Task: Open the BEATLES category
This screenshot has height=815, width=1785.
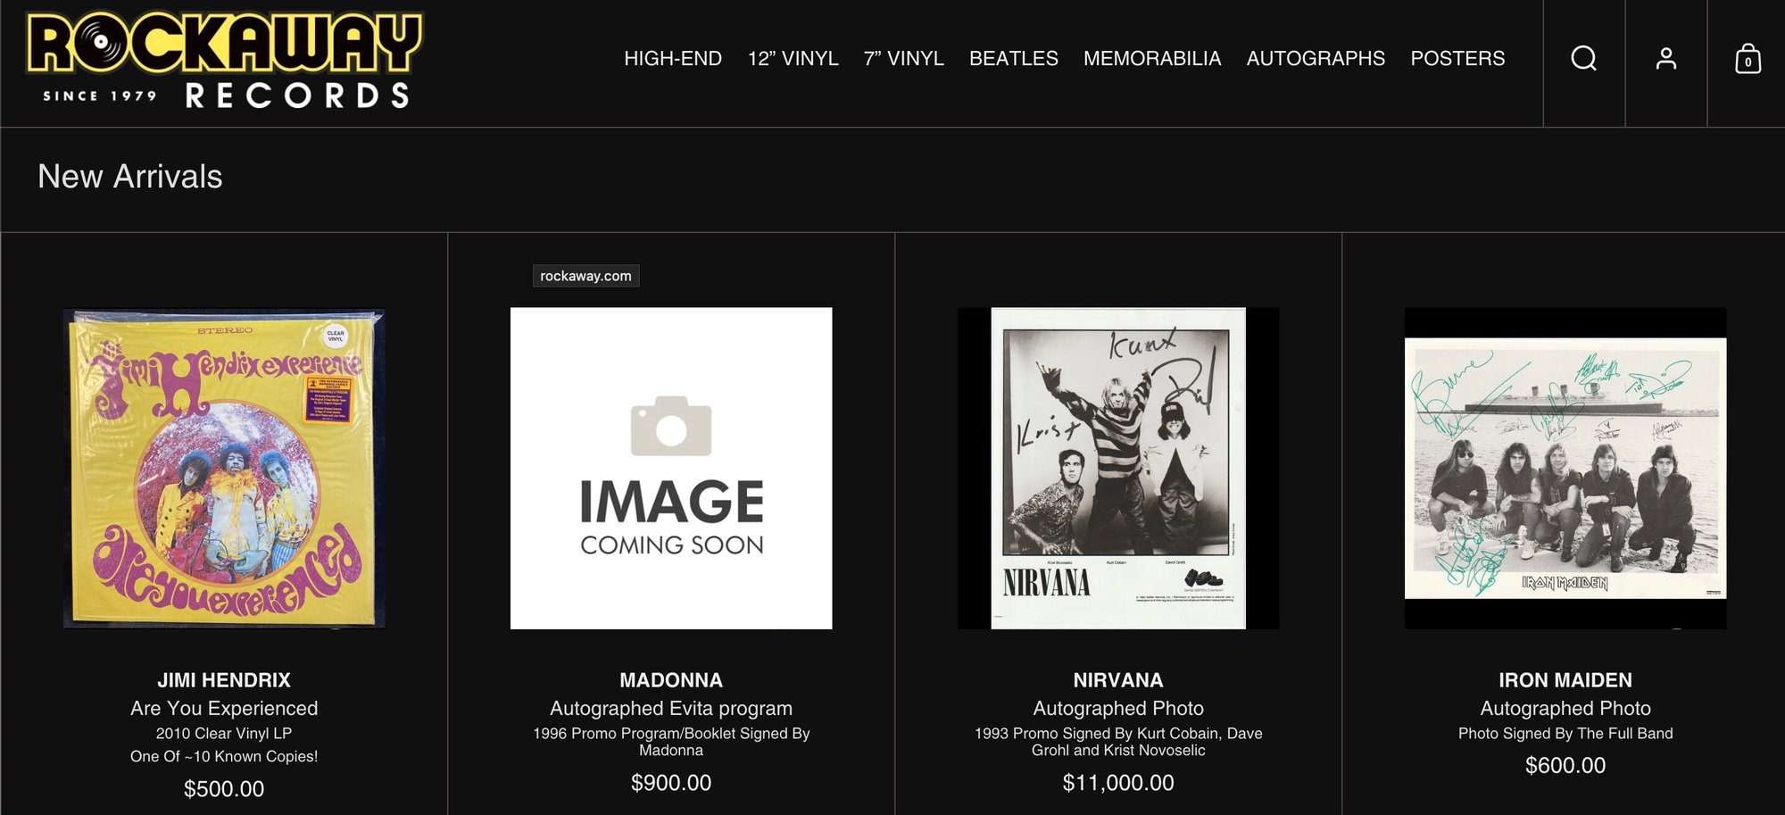Action: click(x=1013, y=59)
